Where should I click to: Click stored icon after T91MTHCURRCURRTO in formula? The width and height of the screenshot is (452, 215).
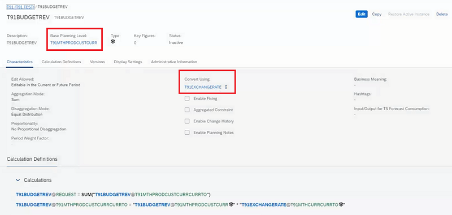click(341, 205)
